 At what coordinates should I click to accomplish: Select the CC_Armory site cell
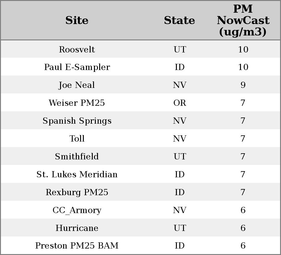77,210
